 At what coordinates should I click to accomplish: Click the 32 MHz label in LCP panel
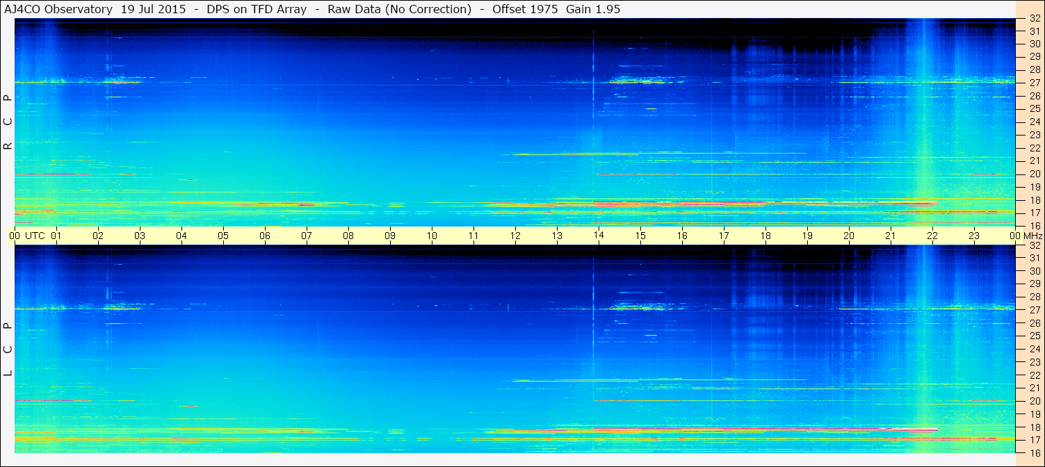(x=1034, y=245)
